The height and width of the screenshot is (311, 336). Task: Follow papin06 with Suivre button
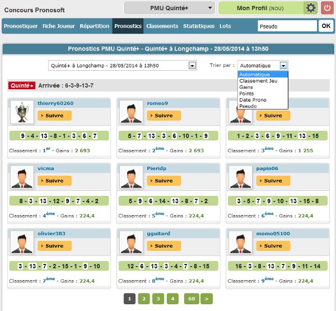tap(273, 181)
